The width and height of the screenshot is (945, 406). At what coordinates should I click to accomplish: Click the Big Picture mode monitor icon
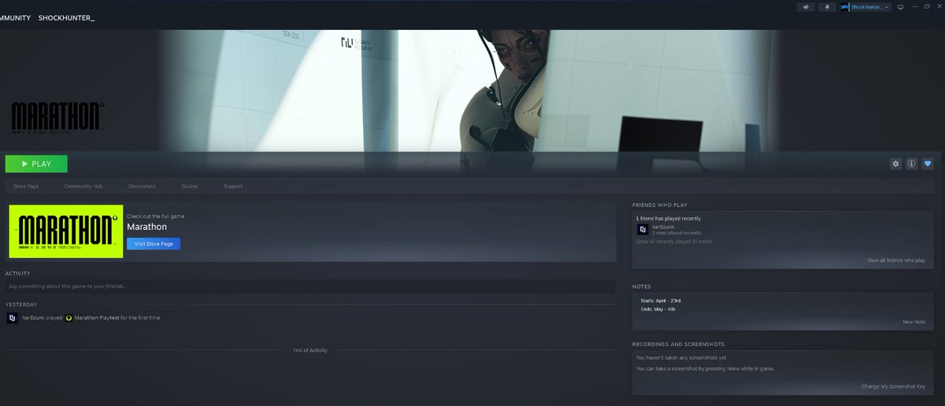pos(900,7)
